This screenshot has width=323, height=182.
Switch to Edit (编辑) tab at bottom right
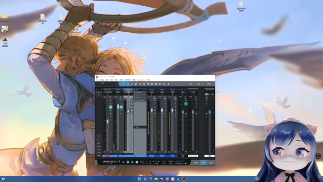coord(196,163)
